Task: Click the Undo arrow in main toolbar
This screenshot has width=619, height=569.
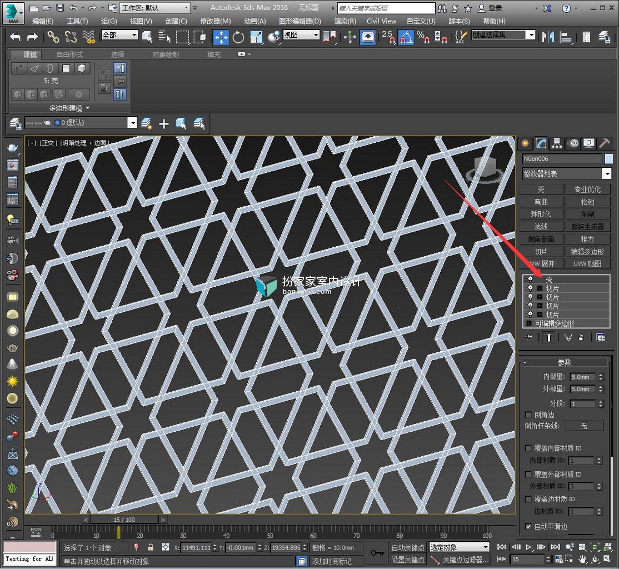Action: pos(15,37)
